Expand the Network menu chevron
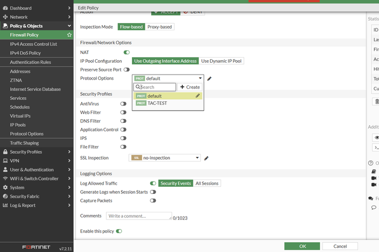This screenshot has height=252, width=379. coord(69,17)
